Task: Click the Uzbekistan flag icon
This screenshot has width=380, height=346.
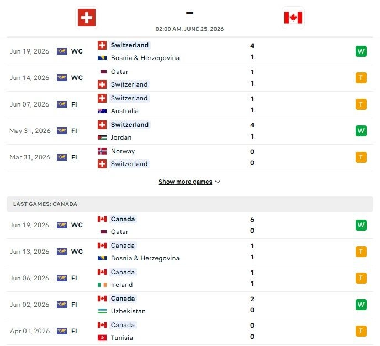Action: [102, 311]
